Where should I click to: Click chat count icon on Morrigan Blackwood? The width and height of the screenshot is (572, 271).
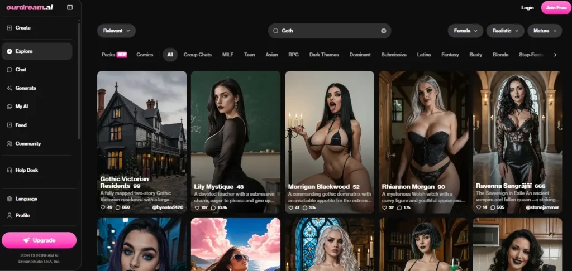click(306, 207)
